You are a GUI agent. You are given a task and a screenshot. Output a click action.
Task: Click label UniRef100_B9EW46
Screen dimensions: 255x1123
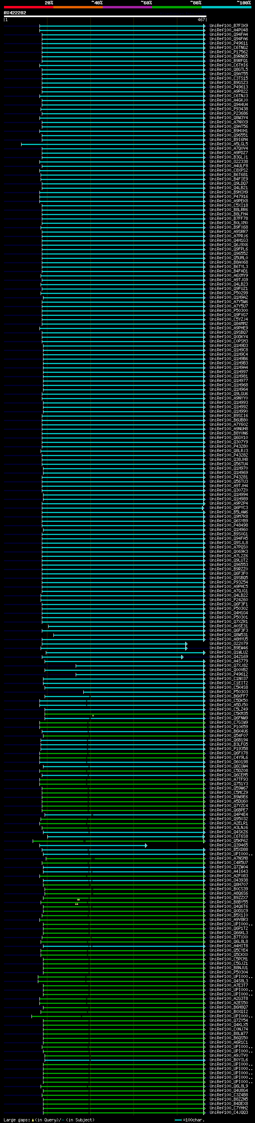(x=229, y=648)
